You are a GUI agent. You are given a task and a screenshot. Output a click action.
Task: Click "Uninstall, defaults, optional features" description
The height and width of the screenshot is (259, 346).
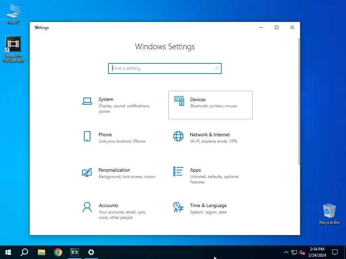(215, 179)
